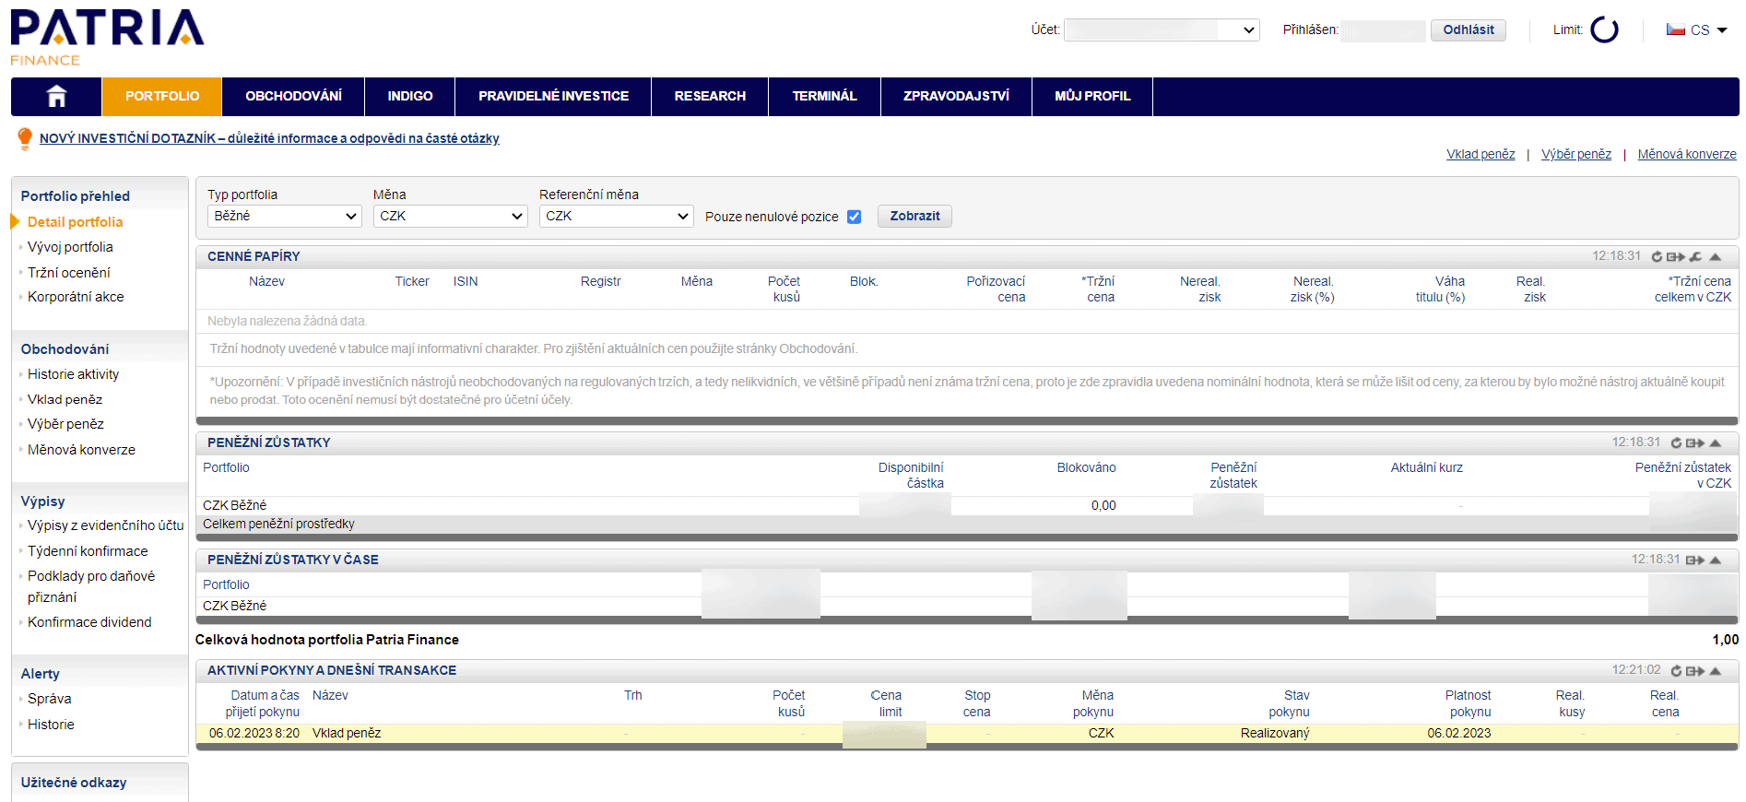Switch to the Research menu tab
1746x802 pixels.
pos(709,96)
